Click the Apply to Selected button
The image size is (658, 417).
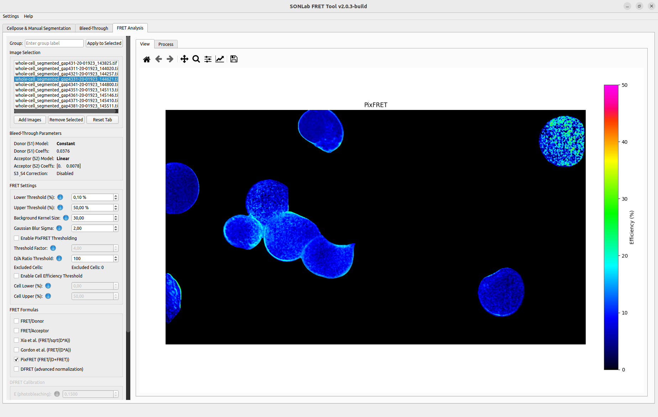coord(104,43)
